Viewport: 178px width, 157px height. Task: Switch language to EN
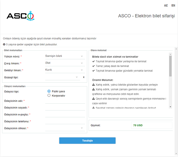click(x=173, y=5)
